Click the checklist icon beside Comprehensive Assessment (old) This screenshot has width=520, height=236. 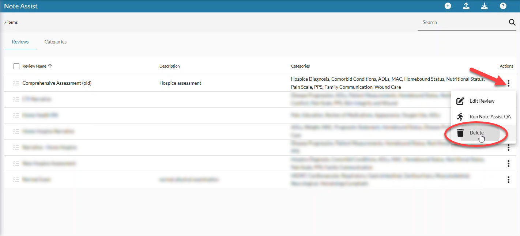(x=16, y=83)
